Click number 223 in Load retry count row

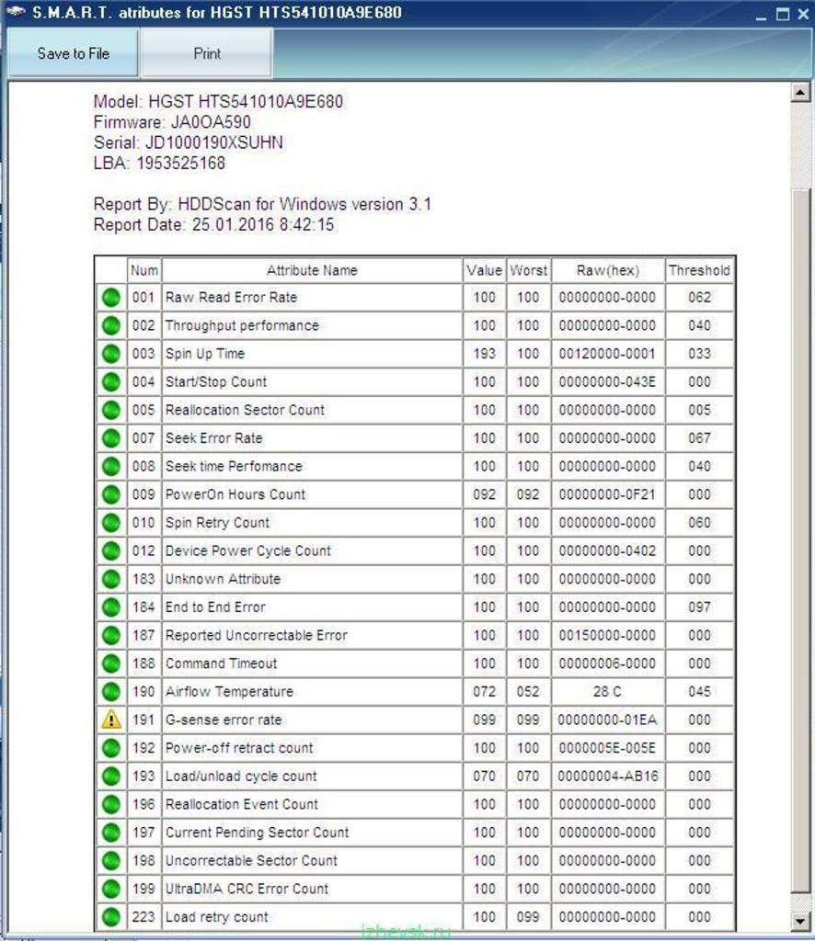click(x=143, y=917)
